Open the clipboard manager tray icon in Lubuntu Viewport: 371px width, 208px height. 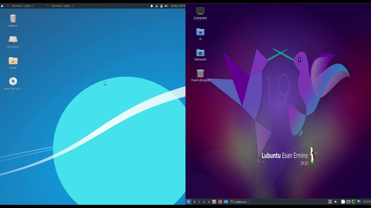tap(343, 202)
